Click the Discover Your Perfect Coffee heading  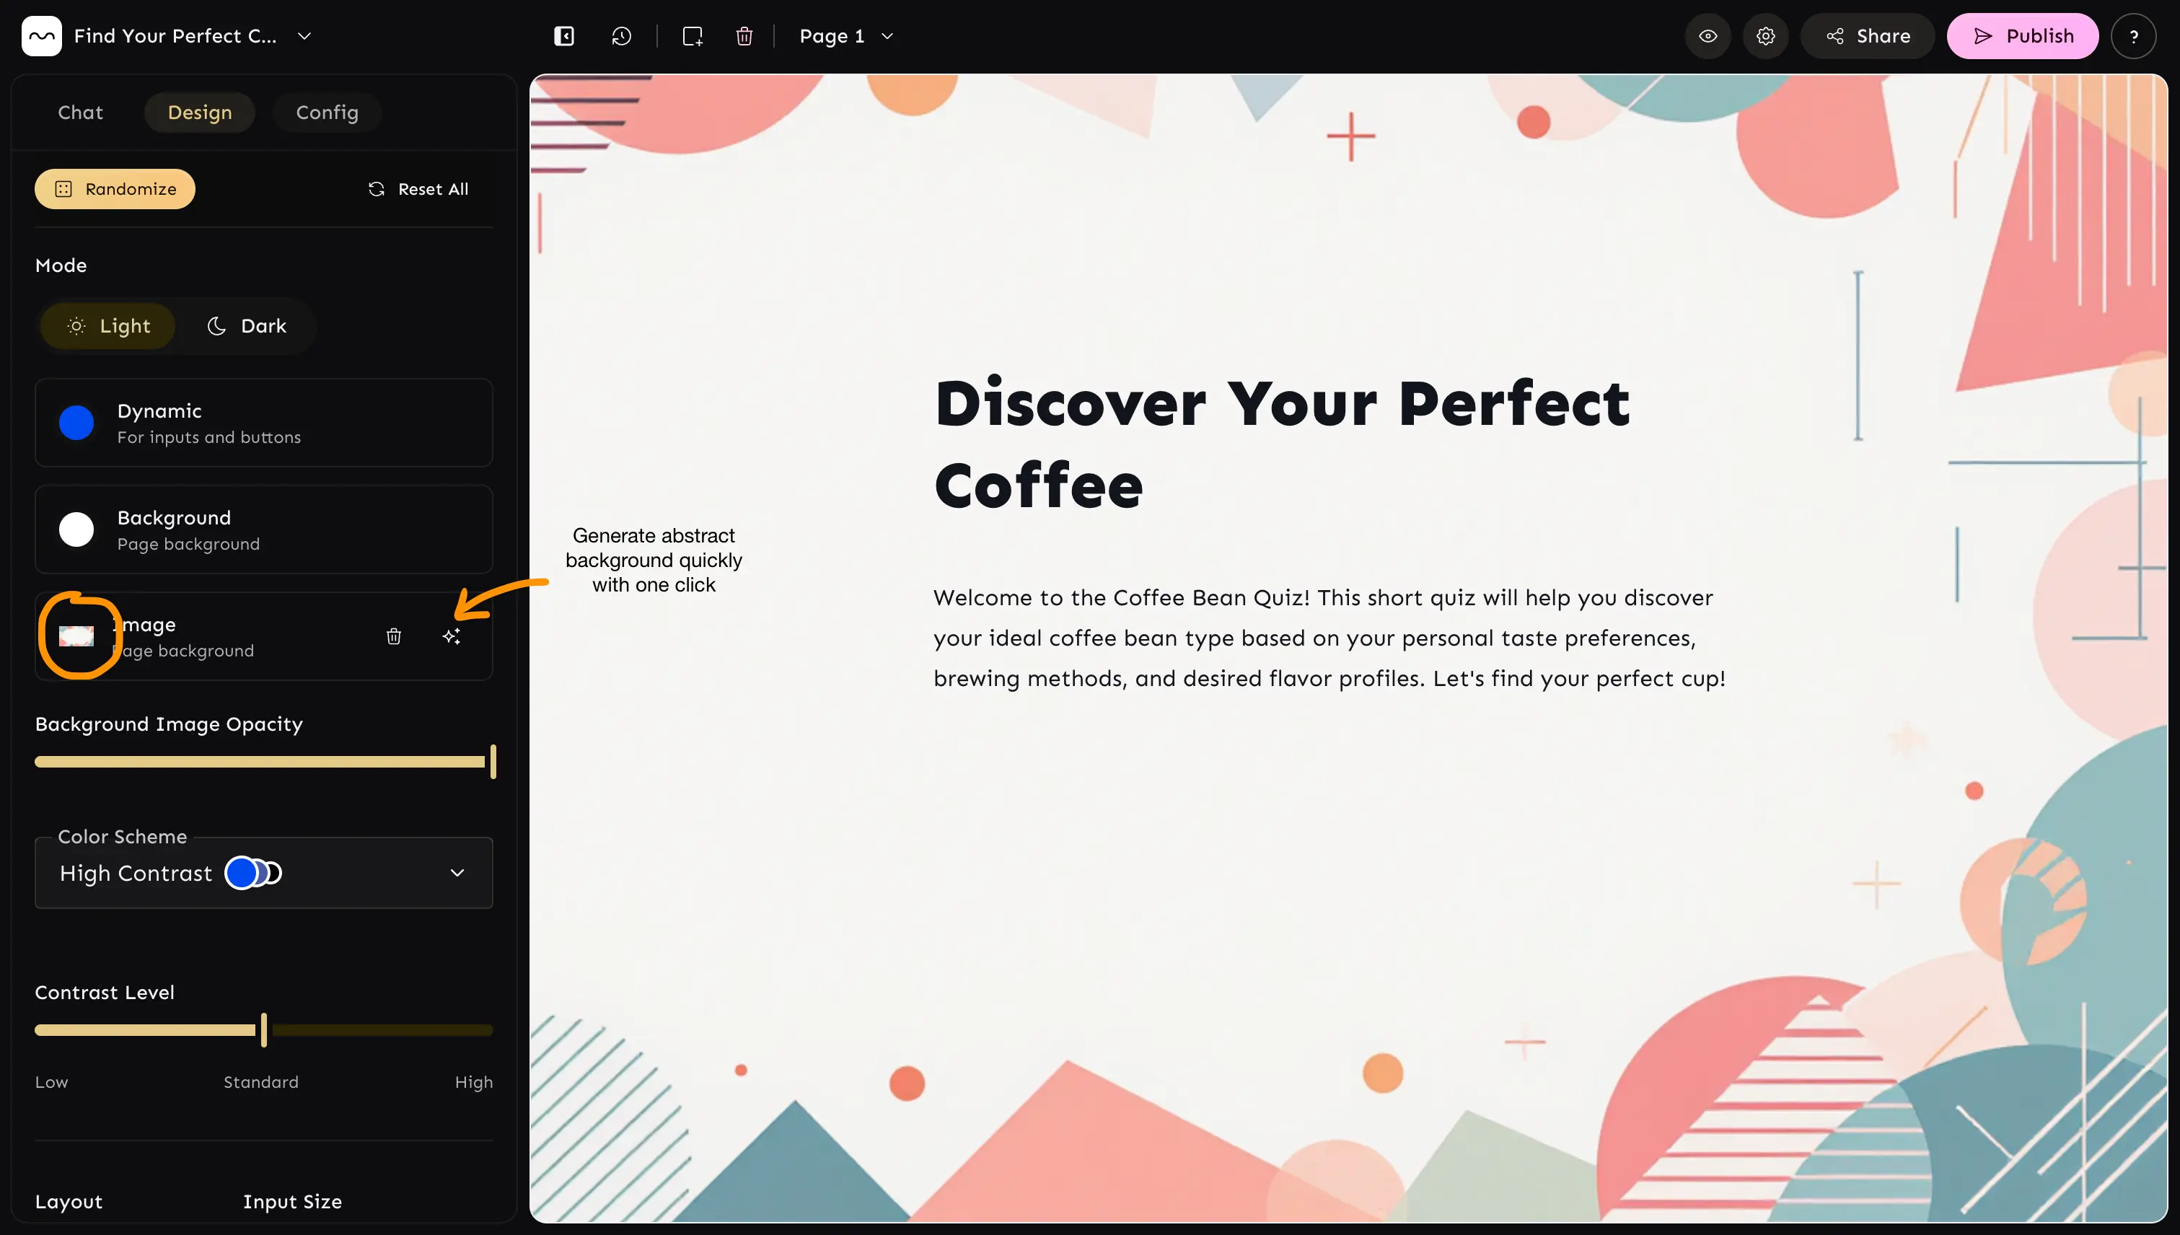[1282, 444]
